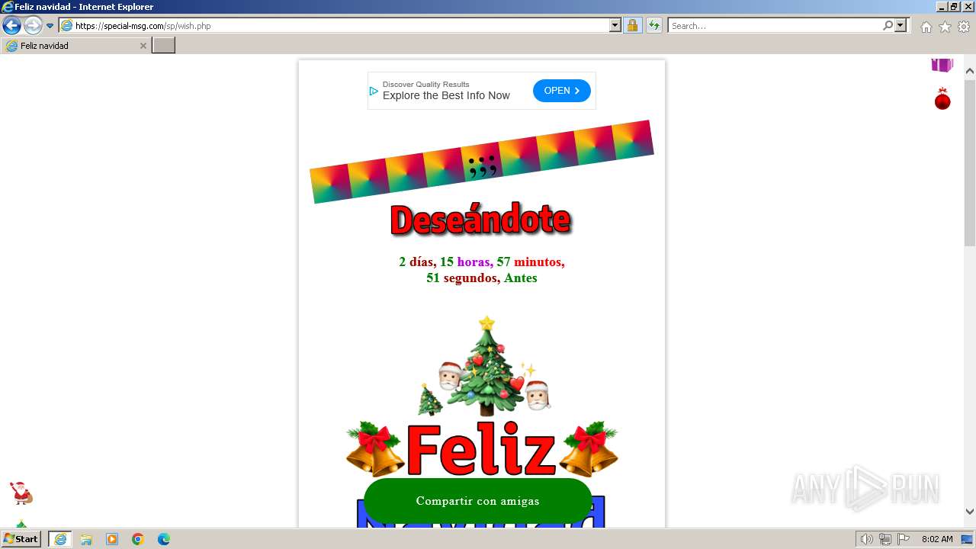Open Internet Explorer from the taskbar
This screenshot has width=976, height=549.
tap(60, 539)
